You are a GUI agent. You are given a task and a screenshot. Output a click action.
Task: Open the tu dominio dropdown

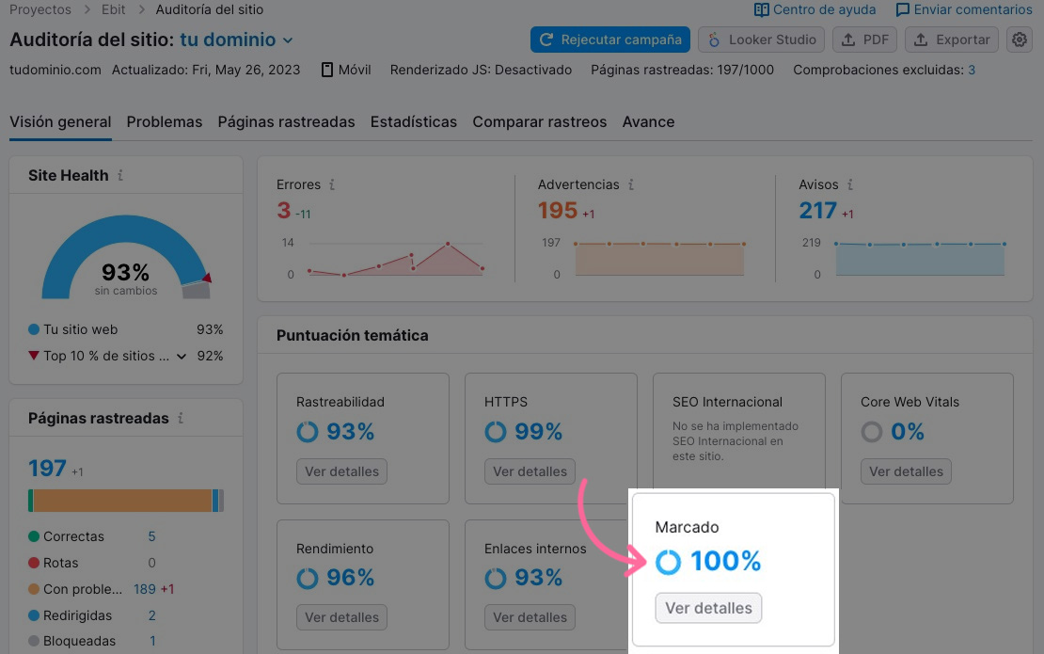[x=235, y=40]
